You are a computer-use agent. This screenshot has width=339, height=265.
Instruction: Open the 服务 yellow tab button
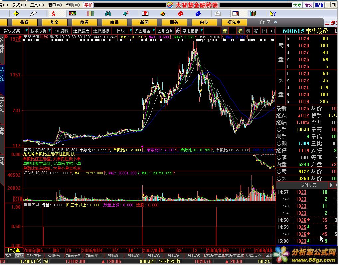174,22
